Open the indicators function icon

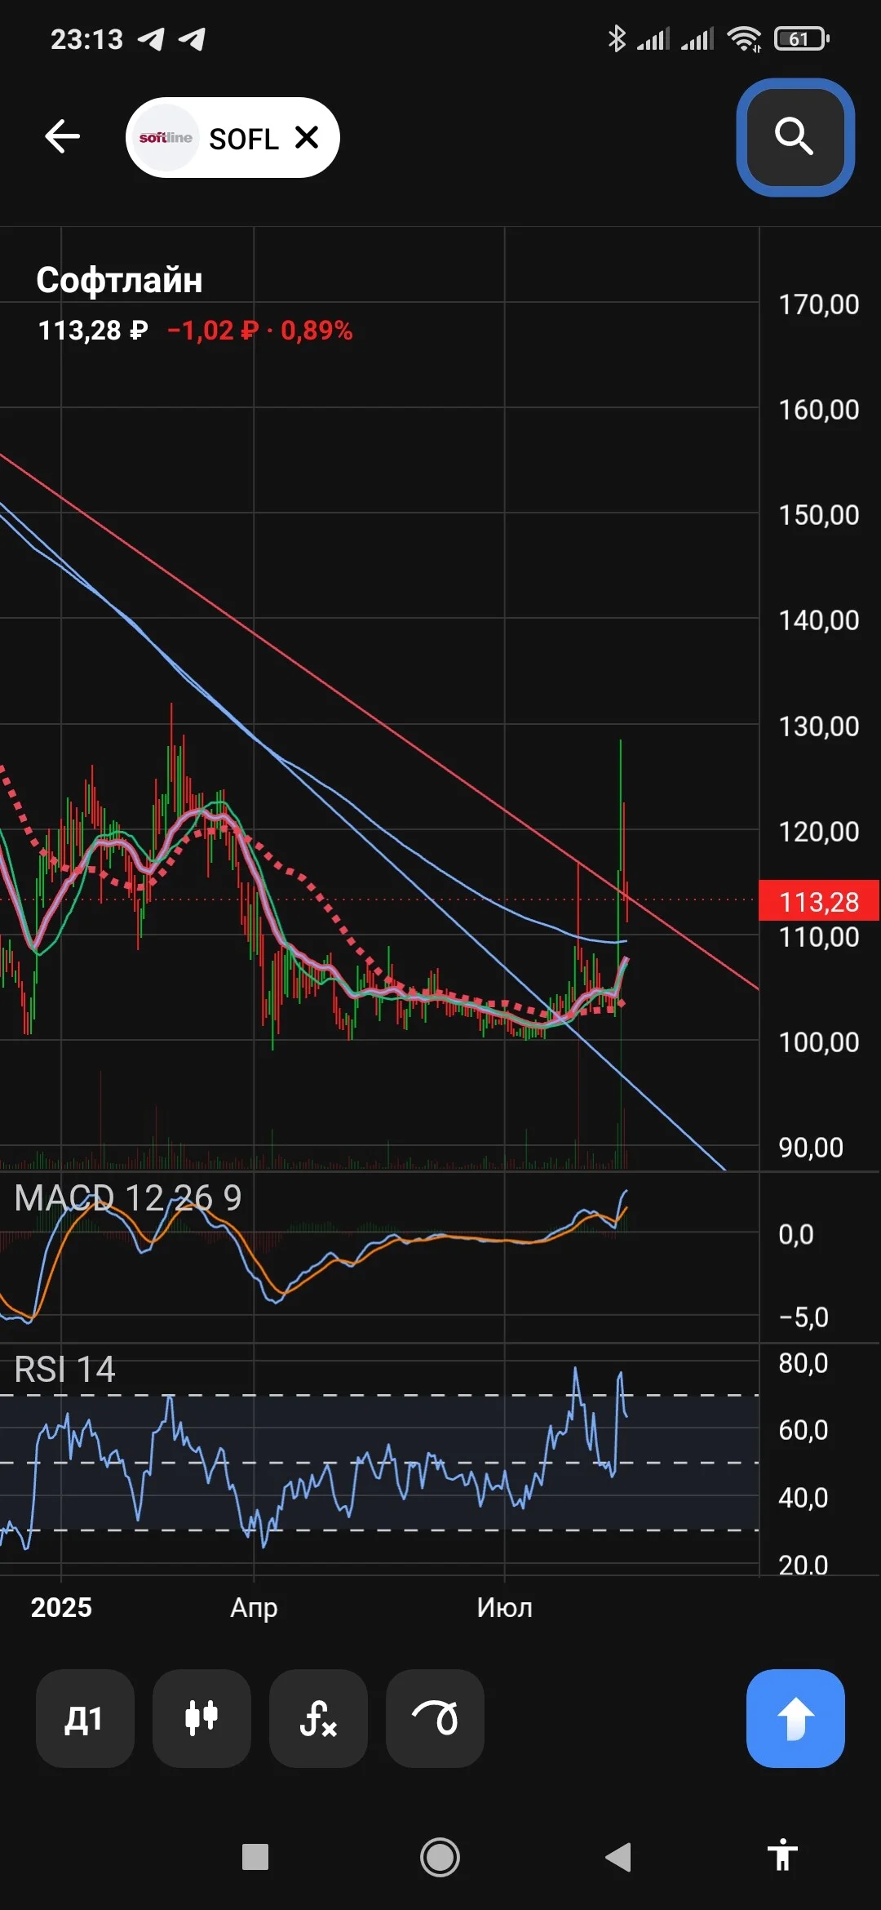click(x=318, y=1718)
